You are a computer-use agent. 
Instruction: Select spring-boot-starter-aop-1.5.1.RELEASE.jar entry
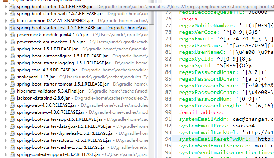pos(60,119)
